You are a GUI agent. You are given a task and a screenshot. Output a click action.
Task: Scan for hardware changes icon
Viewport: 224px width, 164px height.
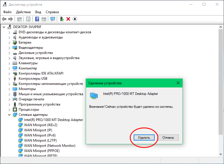click(x=53, y=19)
